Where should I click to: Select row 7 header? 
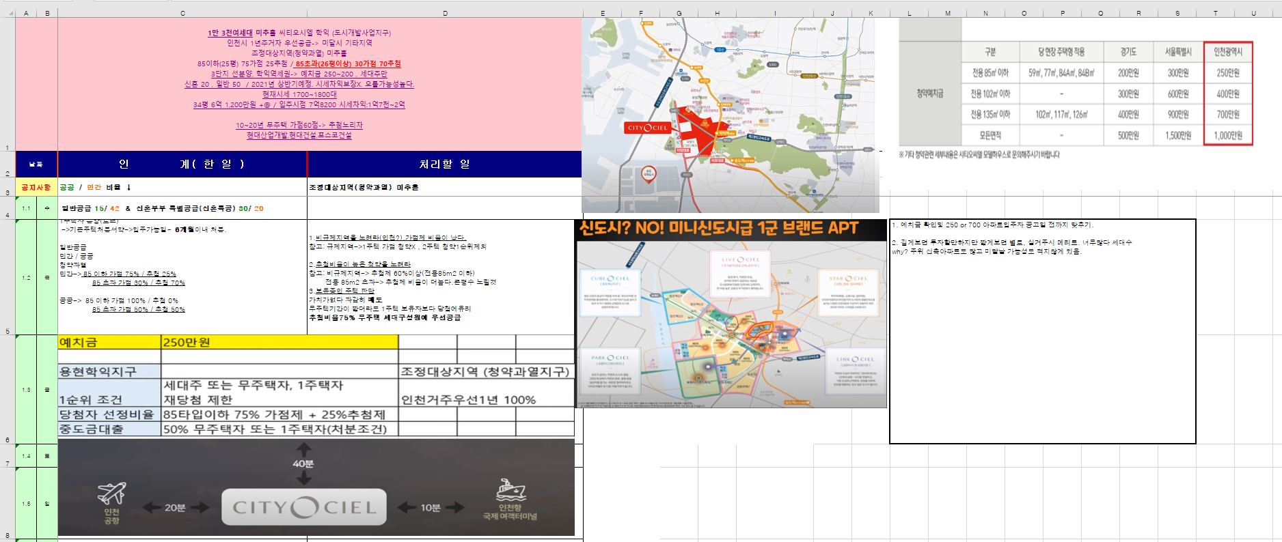tap(8, 455)
